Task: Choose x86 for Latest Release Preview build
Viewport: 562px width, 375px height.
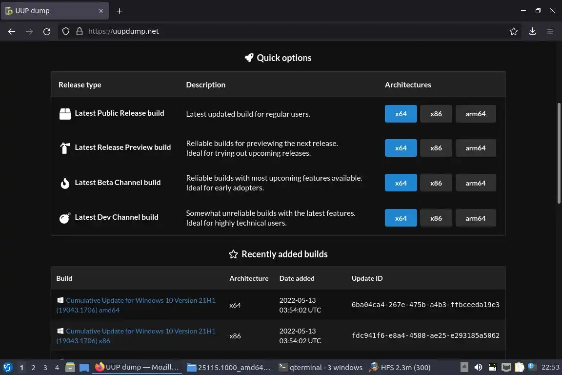Action: pyautogui.click(x=436, y=148)
